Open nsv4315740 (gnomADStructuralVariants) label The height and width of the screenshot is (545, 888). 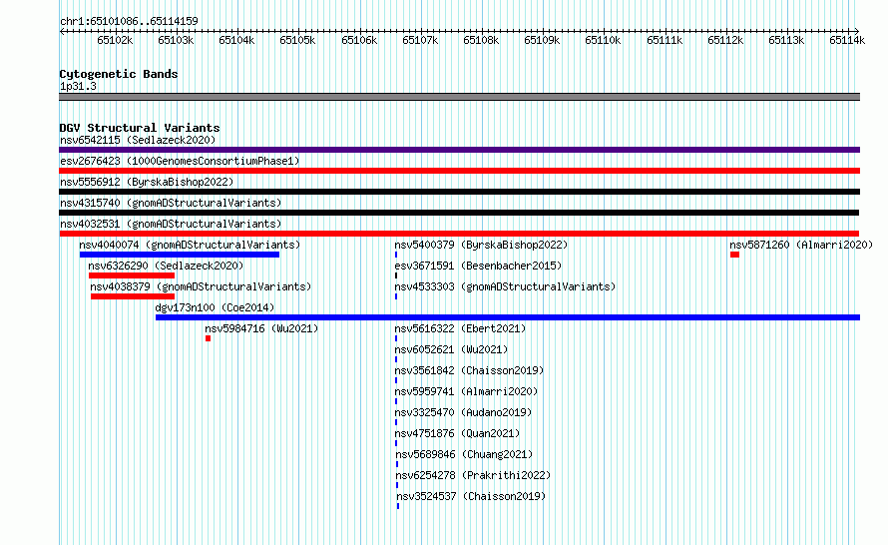click(x=171, y=203)
